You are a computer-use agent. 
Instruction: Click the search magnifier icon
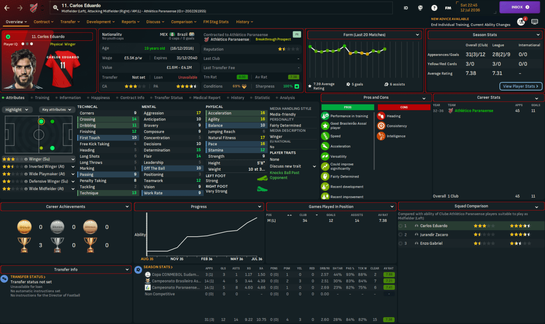pos(56,7)
